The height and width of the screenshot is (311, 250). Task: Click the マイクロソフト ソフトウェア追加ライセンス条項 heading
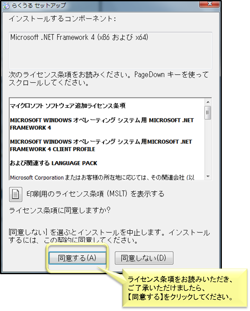point(68,106)
